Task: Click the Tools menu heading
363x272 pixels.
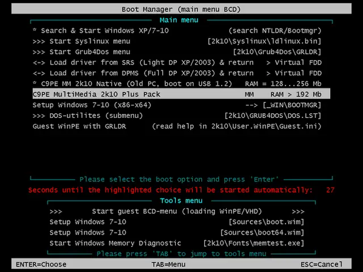Action: pyautogui.click(x=181, y=201)
